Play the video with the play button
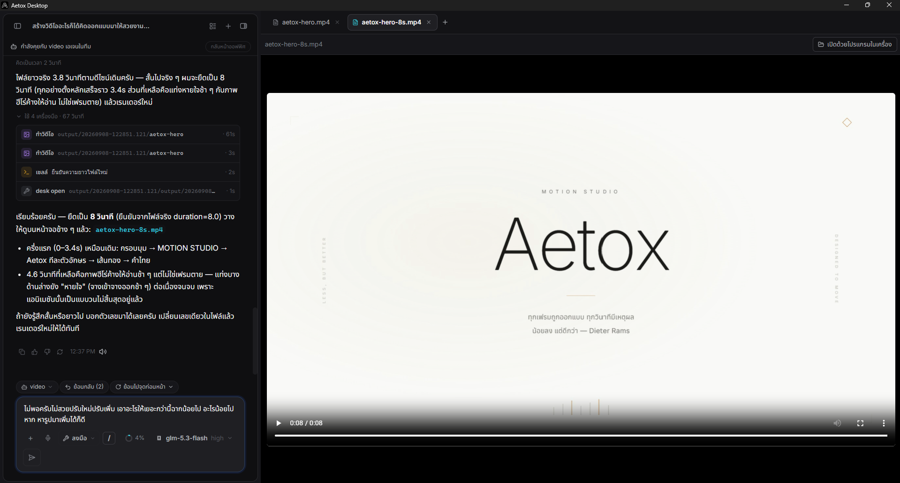The width and height of the screenshot is (900, 483). click(x=279, y=423)
